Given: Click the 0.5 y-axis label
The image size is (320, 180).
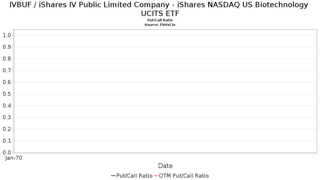Looking at the screenshot, I should click(x=7, y=94).
